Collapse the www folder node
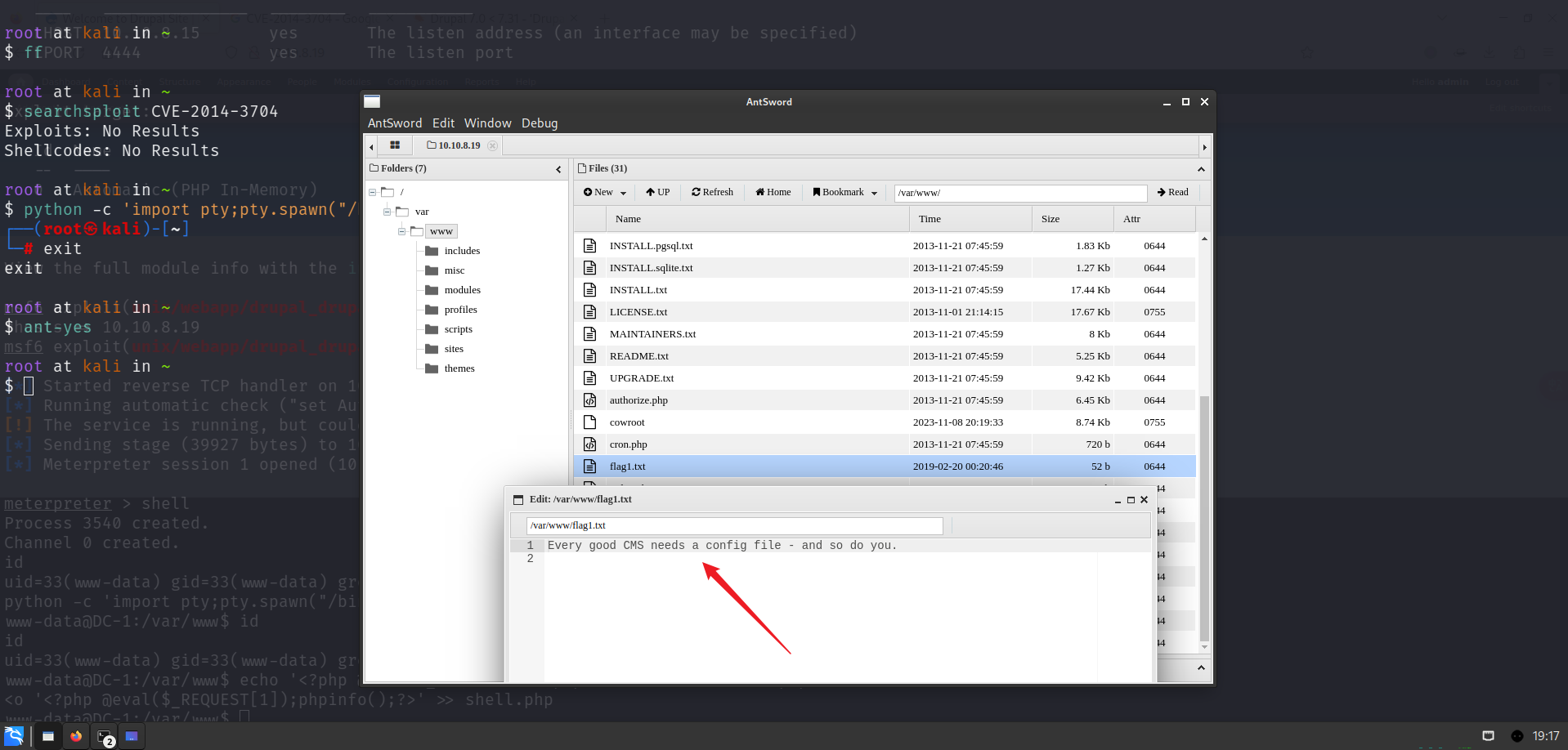Viewport: 1568px width, 750px height. [401, 231]
